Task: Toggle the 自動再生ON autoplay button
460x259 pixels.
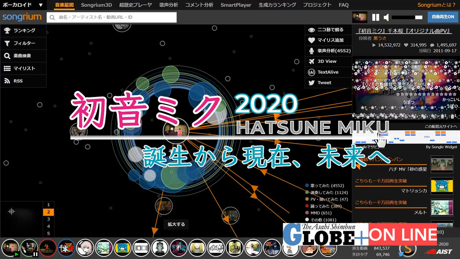Action: pyautogui.click(x=443, y=17)
